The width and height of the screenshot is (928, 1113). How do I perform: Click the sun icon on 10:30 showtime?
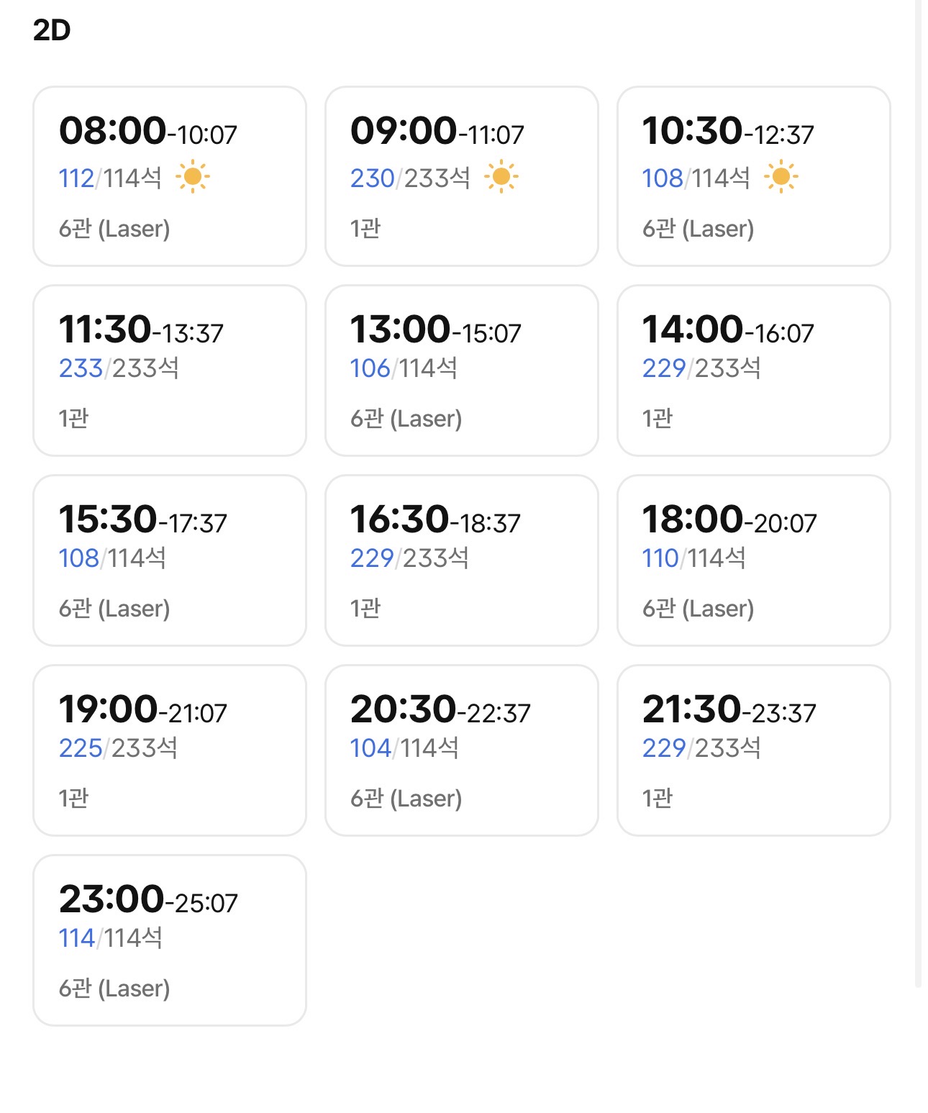coord(781,177)
